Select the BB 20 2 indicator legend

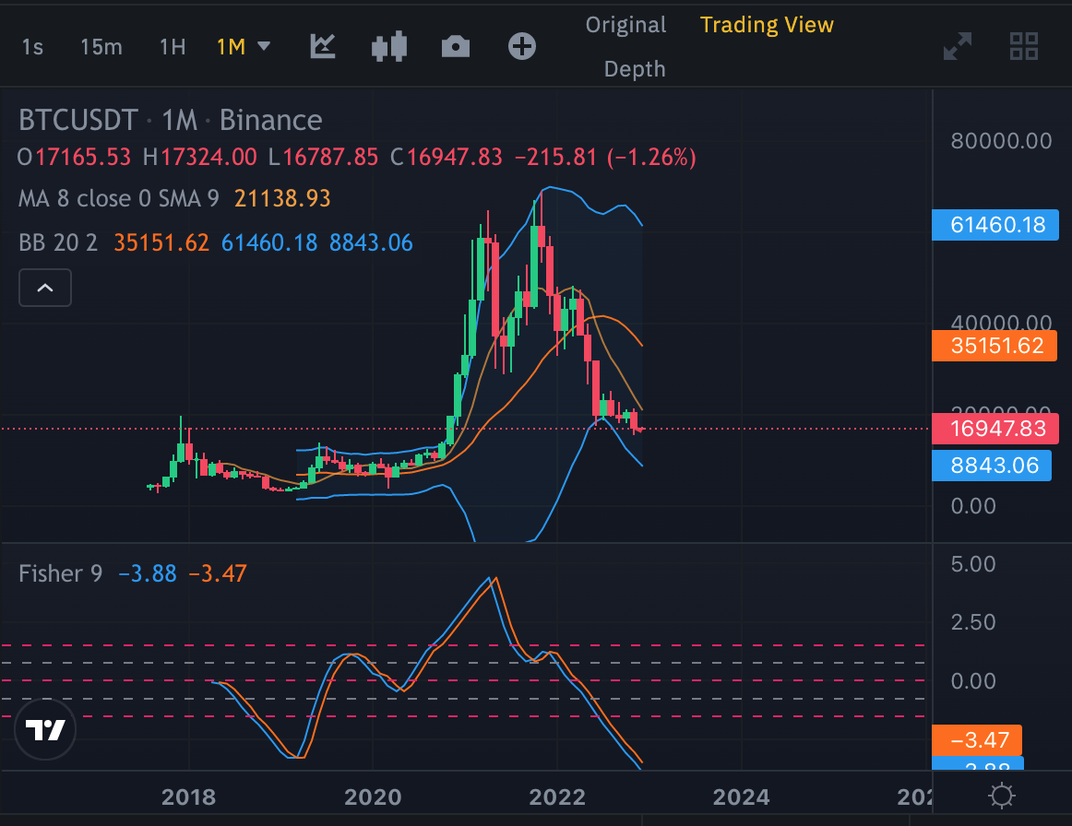(58, 243)
